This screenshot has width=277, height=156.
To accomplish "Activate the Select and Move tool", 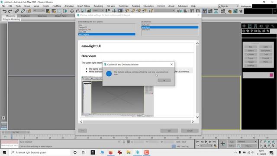I will coord(72,11).
